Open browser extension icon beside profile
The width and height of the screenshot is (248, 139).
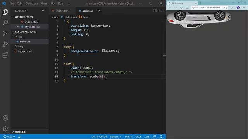(232, 8)
